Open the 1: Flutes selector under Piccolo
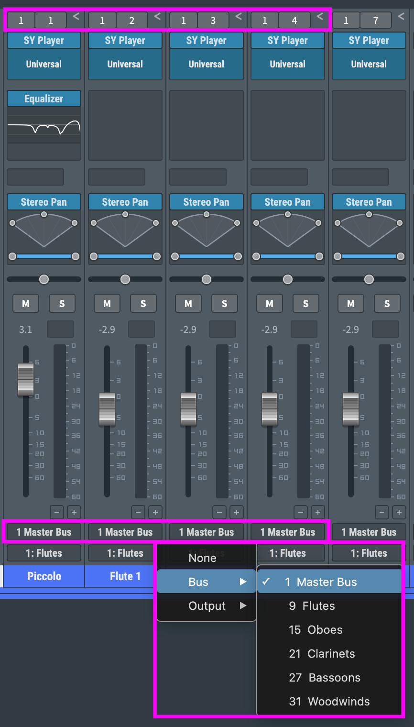414x727 pixels. [44, 553]
